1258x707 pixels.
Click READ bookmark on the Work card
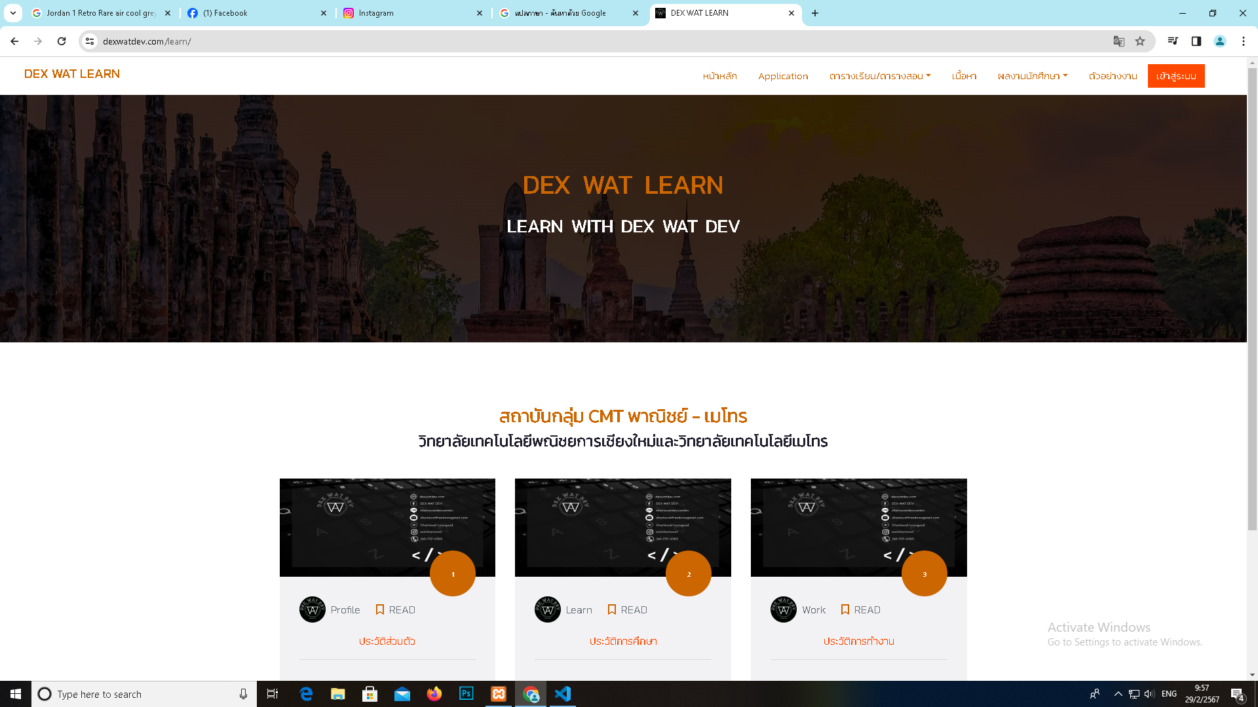click(x=860, y=609)
